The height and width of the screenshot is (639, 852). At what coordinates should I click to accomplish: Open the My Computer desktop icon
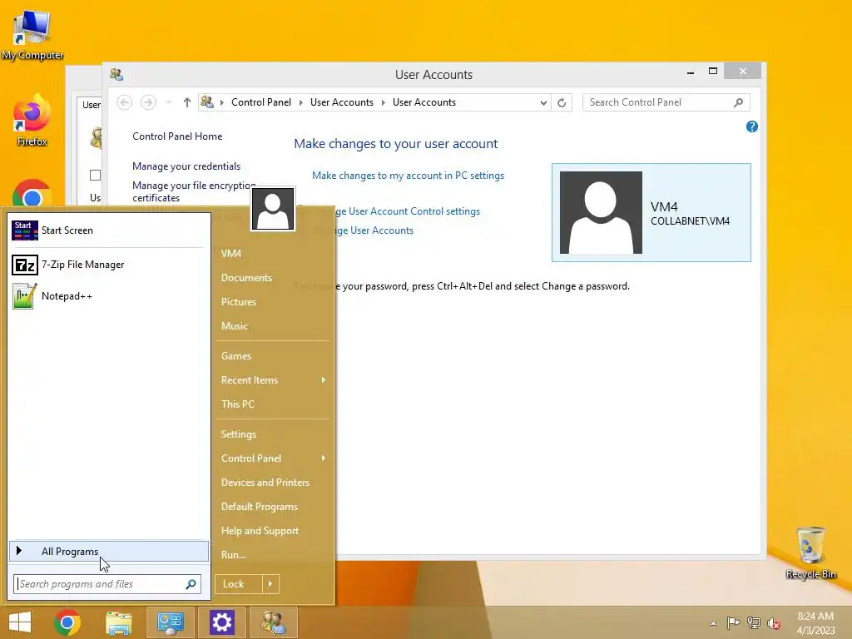[x=32, y=35]
